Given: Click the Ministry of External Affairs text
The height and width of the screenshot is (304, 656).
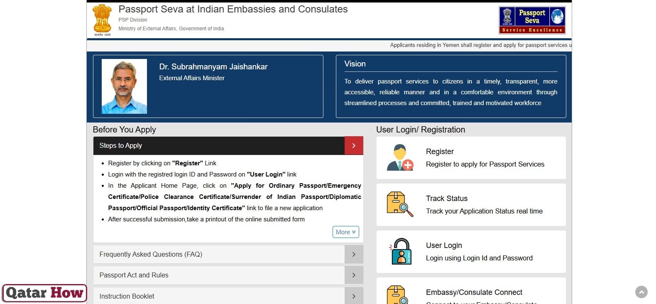Looking at the screenshot, I should (171, 29).
